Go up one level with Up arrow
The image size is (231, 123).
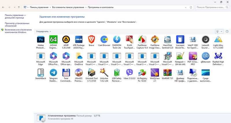pyautogui.click(x=19, y=7)
